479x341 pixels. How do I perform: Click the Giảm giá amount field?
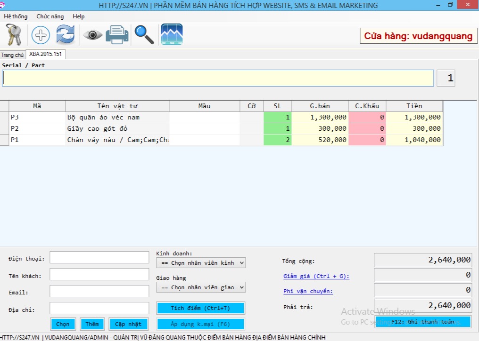coord(423,275)
